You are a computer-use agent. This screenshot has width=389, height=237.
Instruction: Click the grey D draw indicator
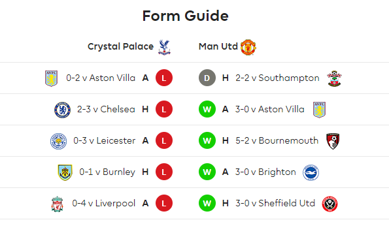pyautogui.click(x=207, y=78)
